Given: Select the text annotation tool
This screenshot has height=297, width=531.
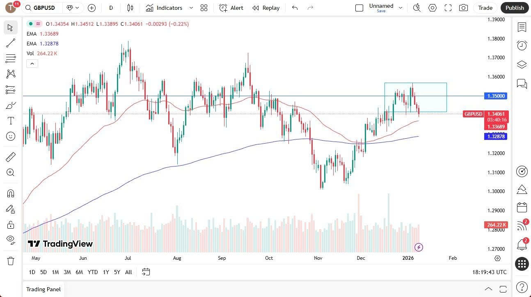Looking at the screenshot, I should point(11,121).
